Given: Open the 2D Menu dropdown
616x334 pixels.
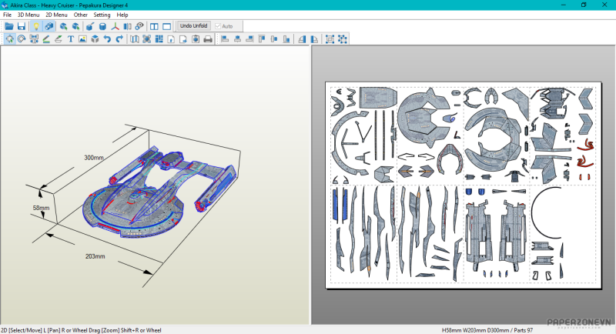Looking at the screenshot, I should [56, 15].
